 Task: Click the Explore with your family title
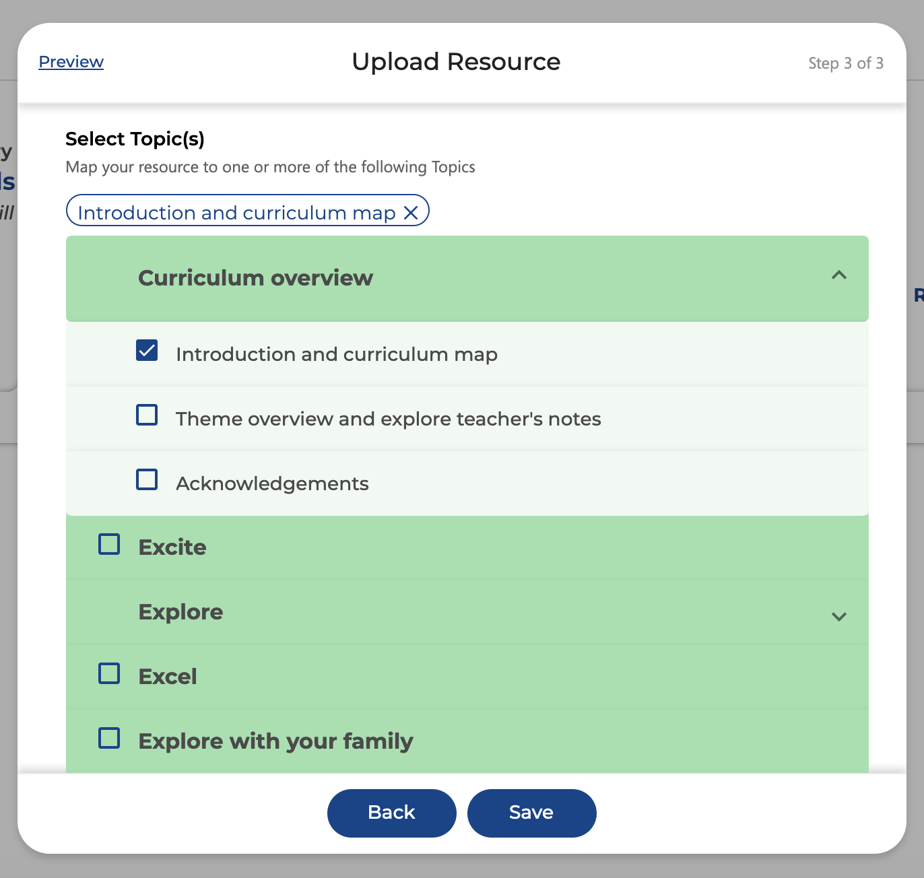coord(275,741)
